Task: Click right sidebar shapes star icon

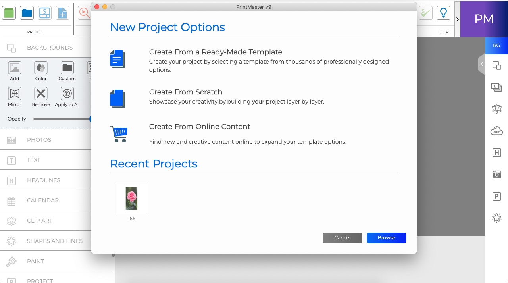Action: pos(496,218)
